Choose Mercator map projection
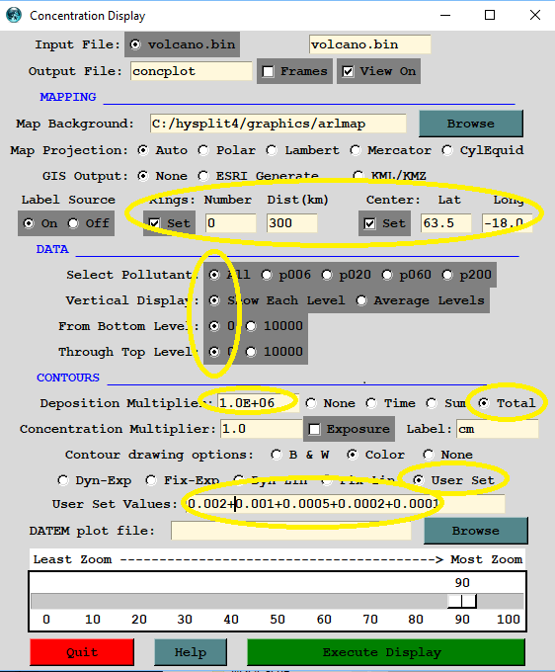Screen dimensions: 555x672 [x=355, y=150]
